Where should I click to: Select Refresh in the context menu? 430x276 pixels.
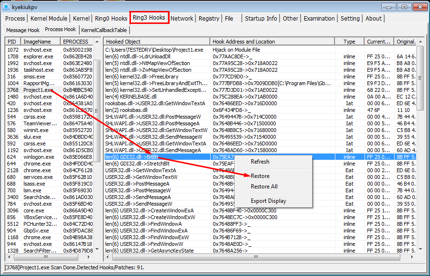click(260, 162)
